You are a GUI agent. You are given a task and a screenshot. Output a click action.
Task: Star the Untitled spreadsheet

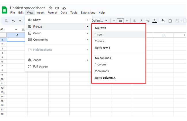pos(51,8)
